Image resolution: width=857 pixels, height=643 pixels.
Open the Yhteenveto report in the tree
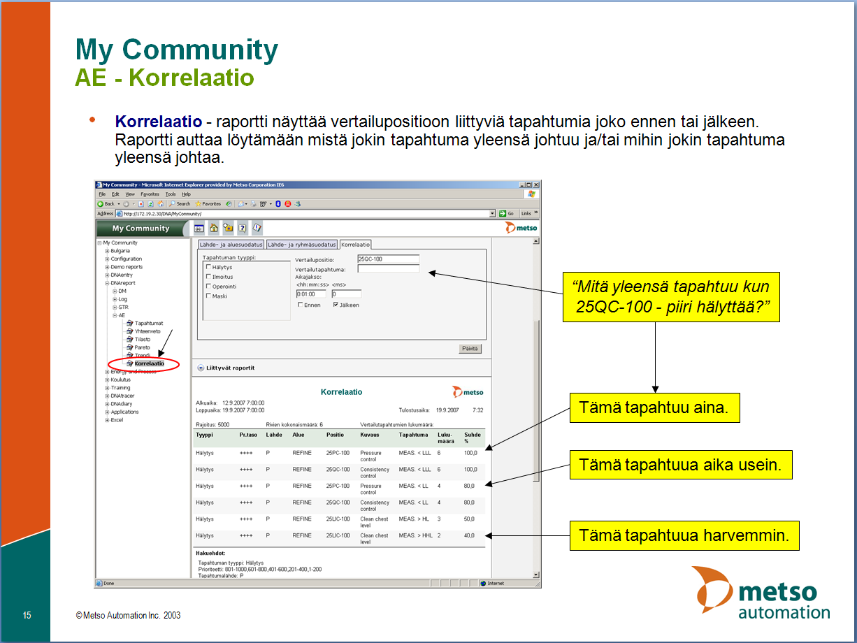coord(147,331)
